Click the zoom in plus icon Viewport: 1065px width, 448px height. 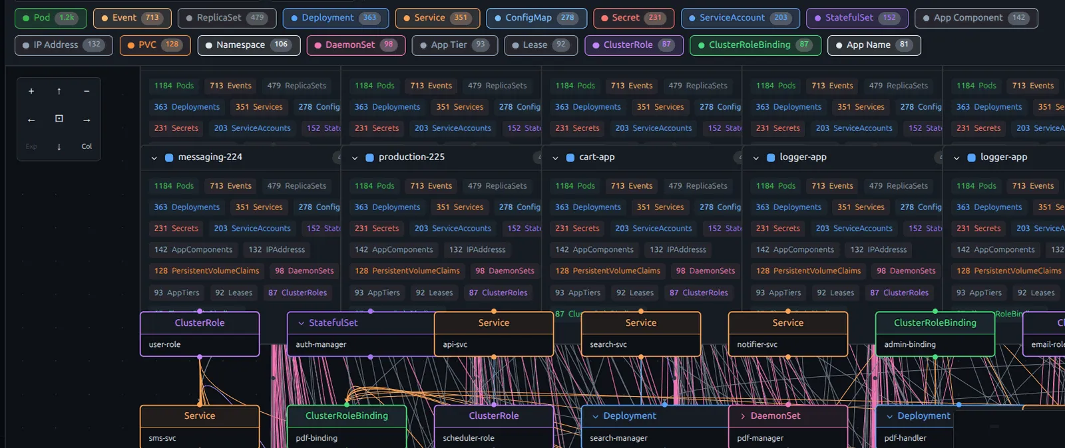click(31, 91)
